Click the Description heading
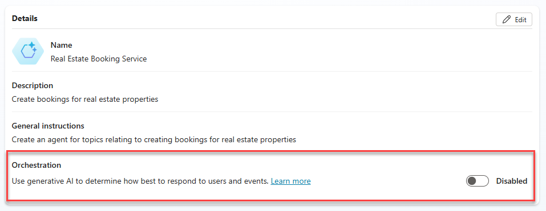Screen dimensions: 546x211 point(33,85)
